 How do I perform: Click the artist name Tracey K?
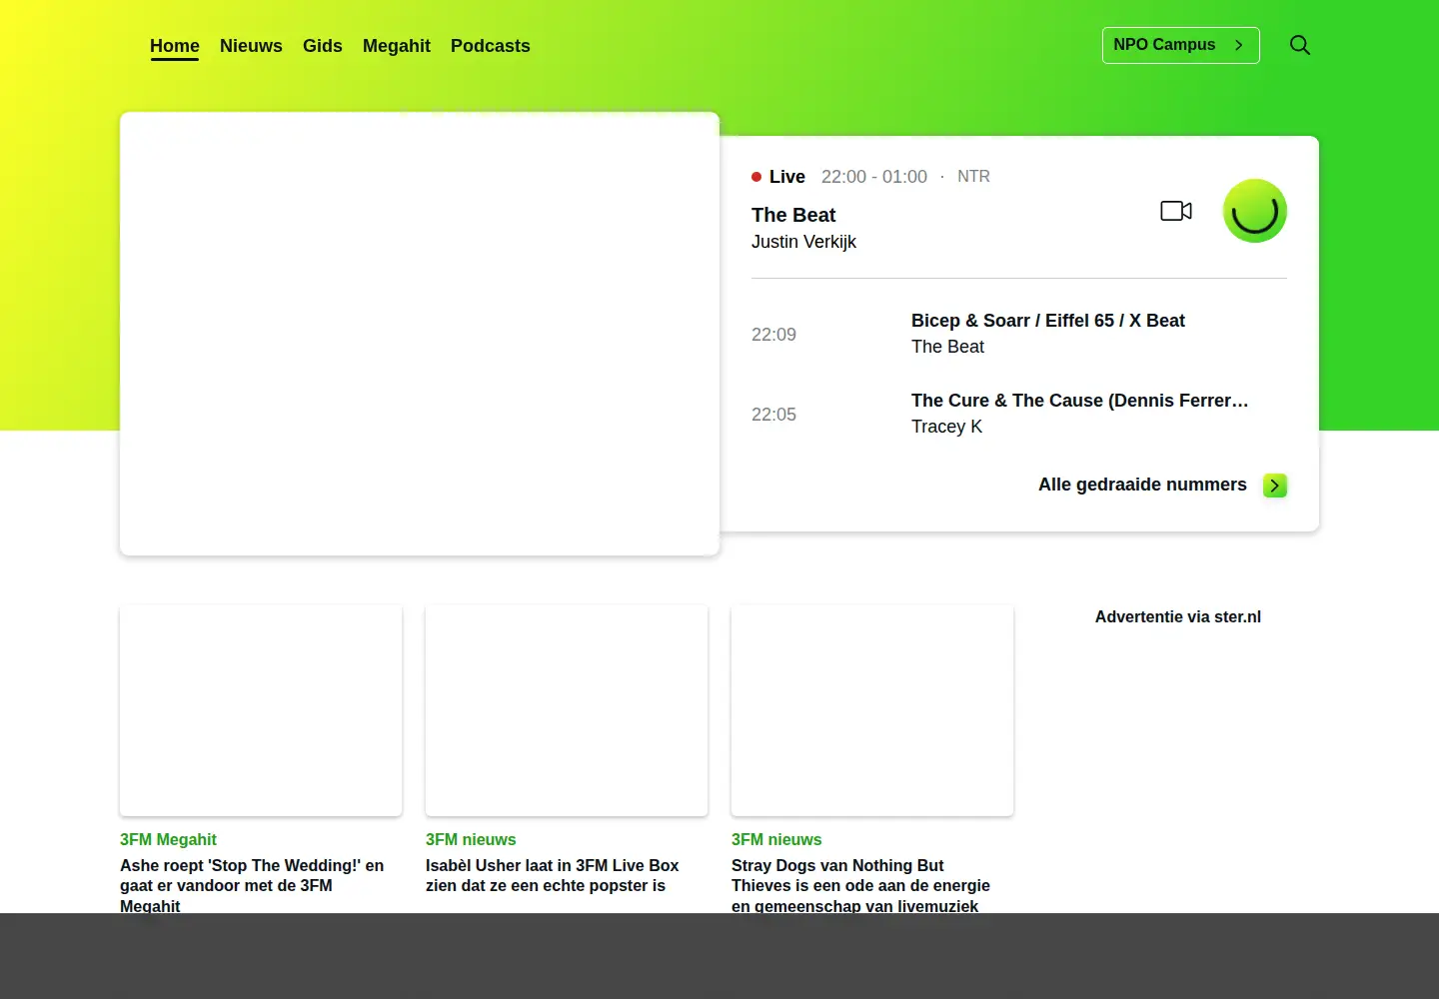[946, 427]
